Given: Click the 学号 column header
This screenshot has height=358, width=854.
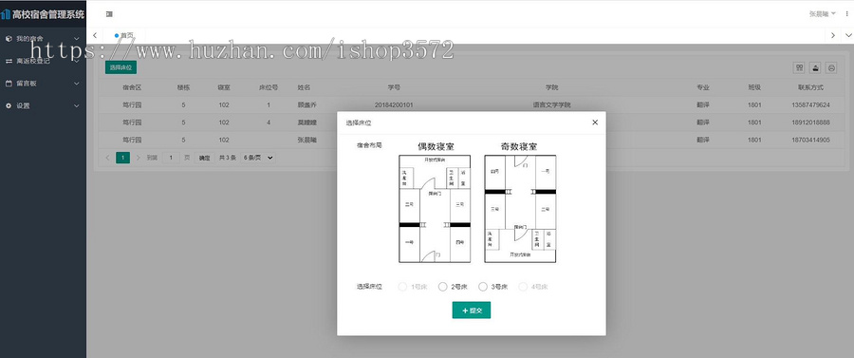Looking at the screenshot, I should (395, 87).
